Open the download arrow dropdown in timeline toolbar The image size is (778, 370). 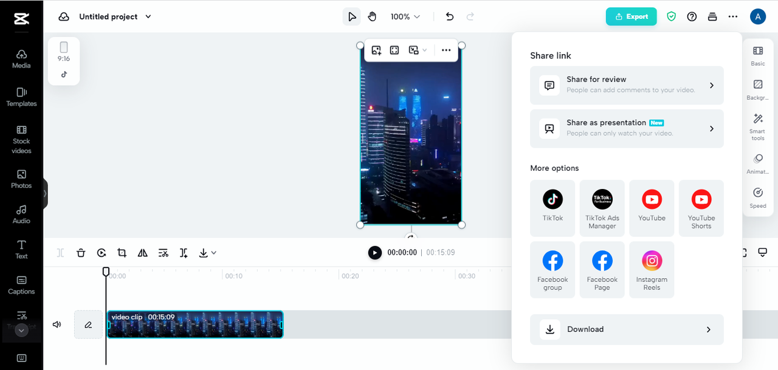tap(207, 253)
